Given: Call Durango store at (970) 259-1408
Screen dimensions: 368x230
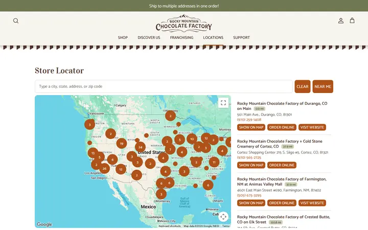Looking at the screenshot, I should (249, 120).
